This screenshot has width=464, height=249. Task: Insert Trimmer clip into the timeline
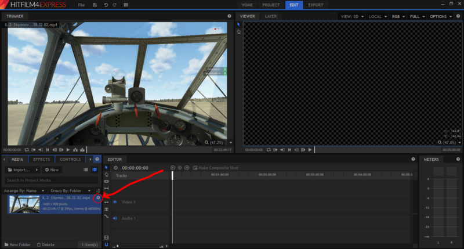pos(75,150)
